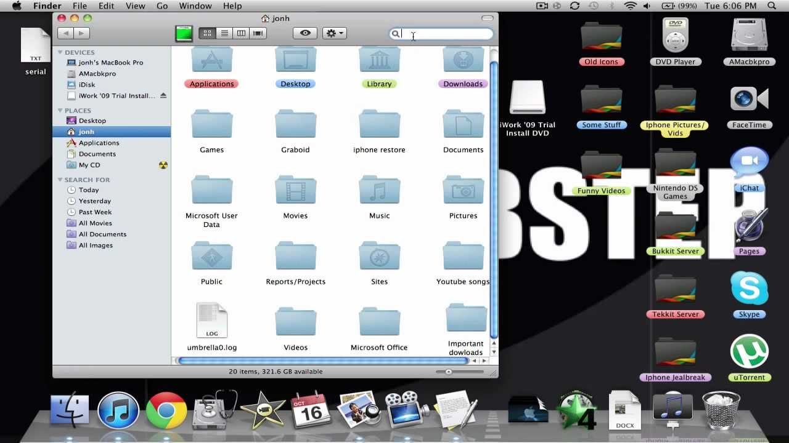Open the Edit menu
This screenshot has height=443, width=789.
106,6
